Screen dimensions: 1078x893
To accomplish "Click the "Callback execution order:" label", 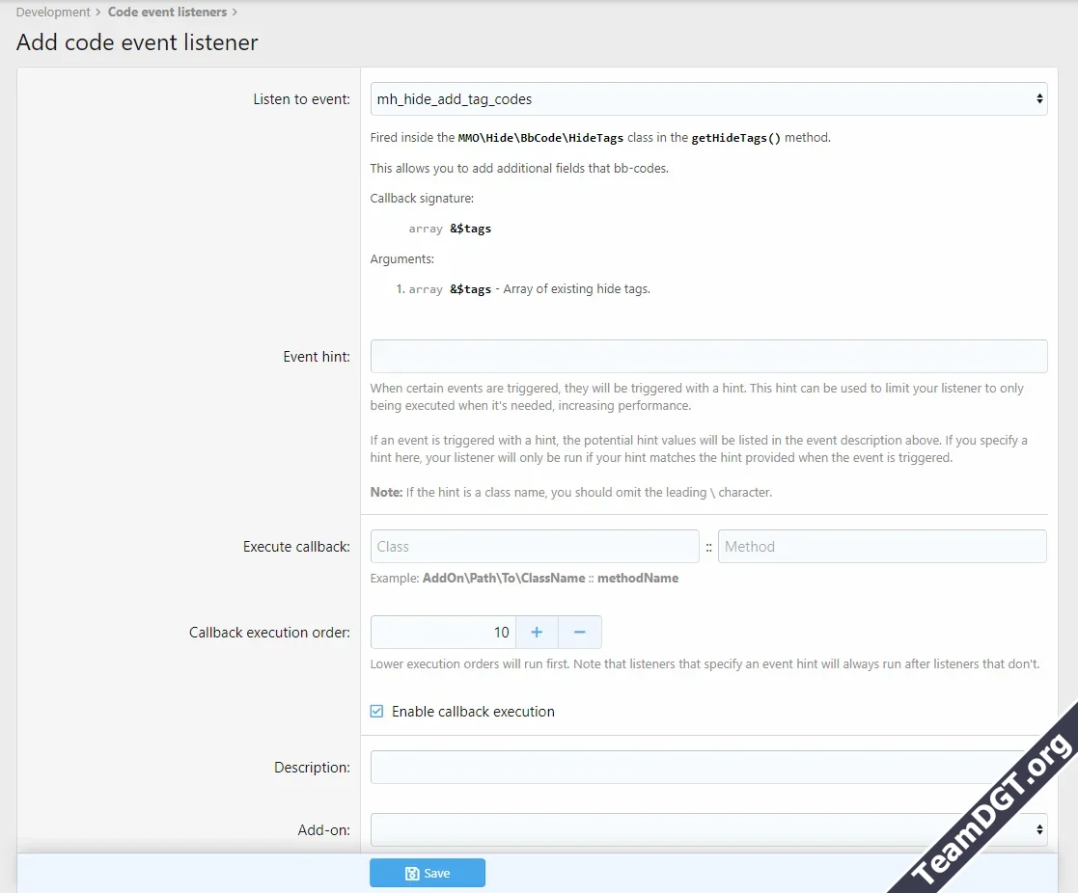I will [x=269, y=633].
